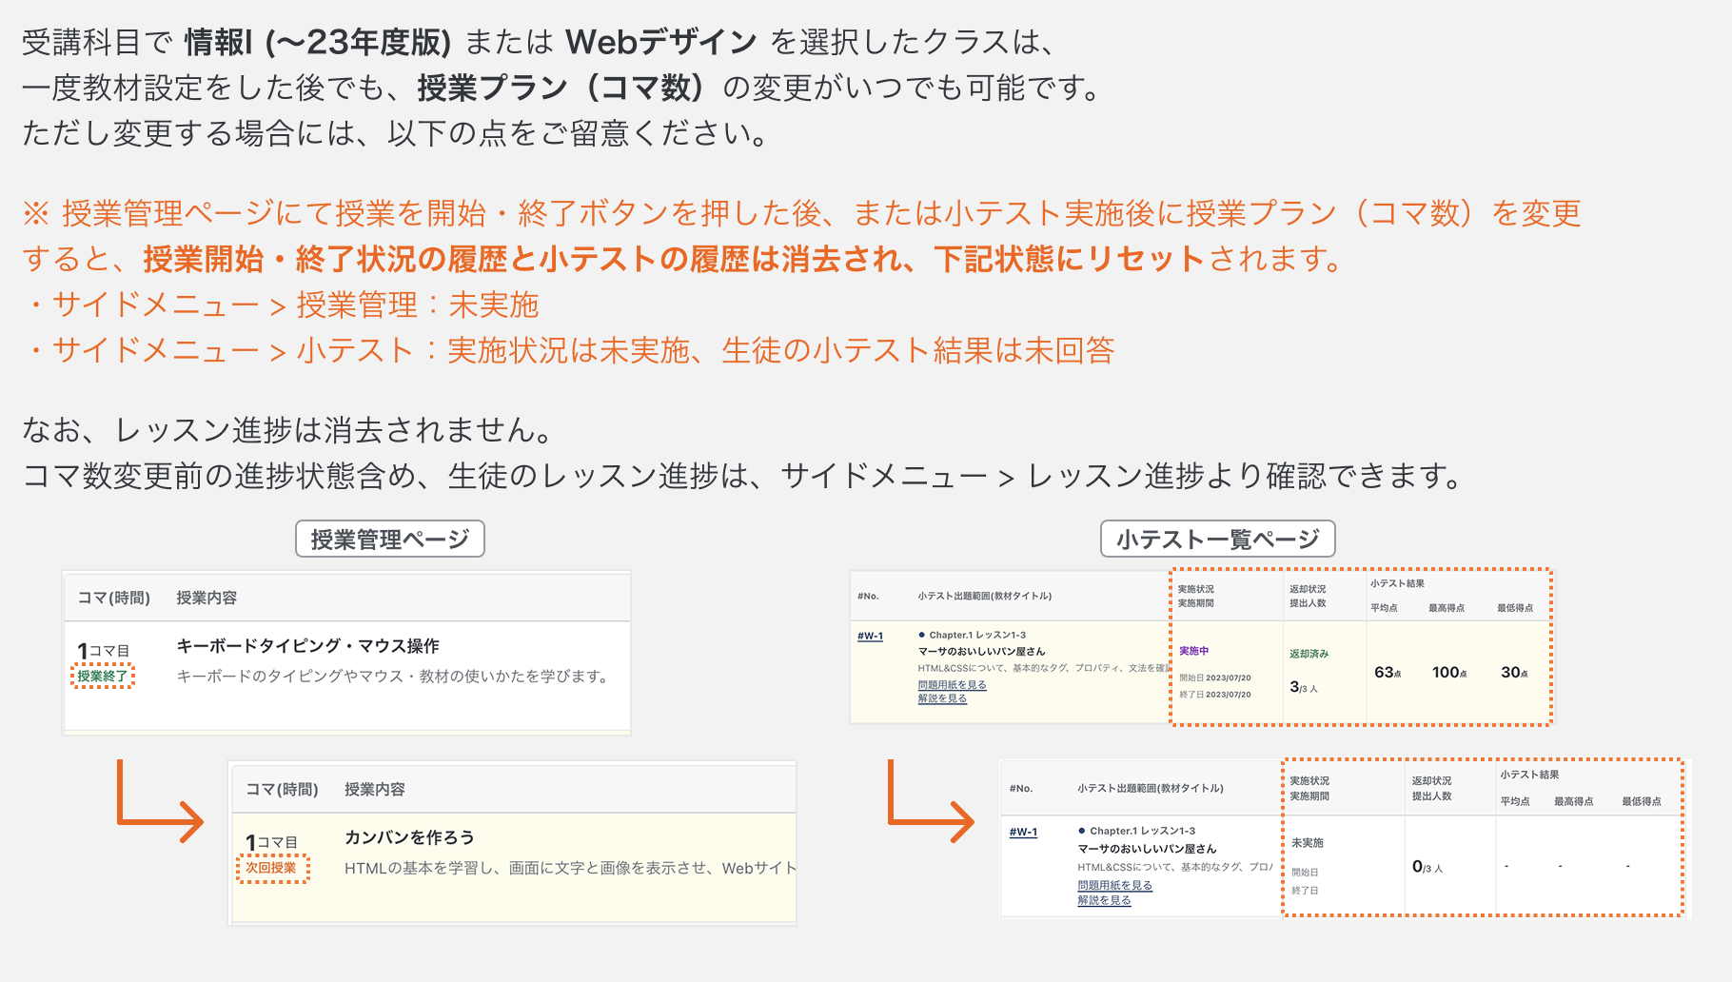
Task: Click the orange line サイドメニュー > 授業管理:未実施
Action: (282, 304)
